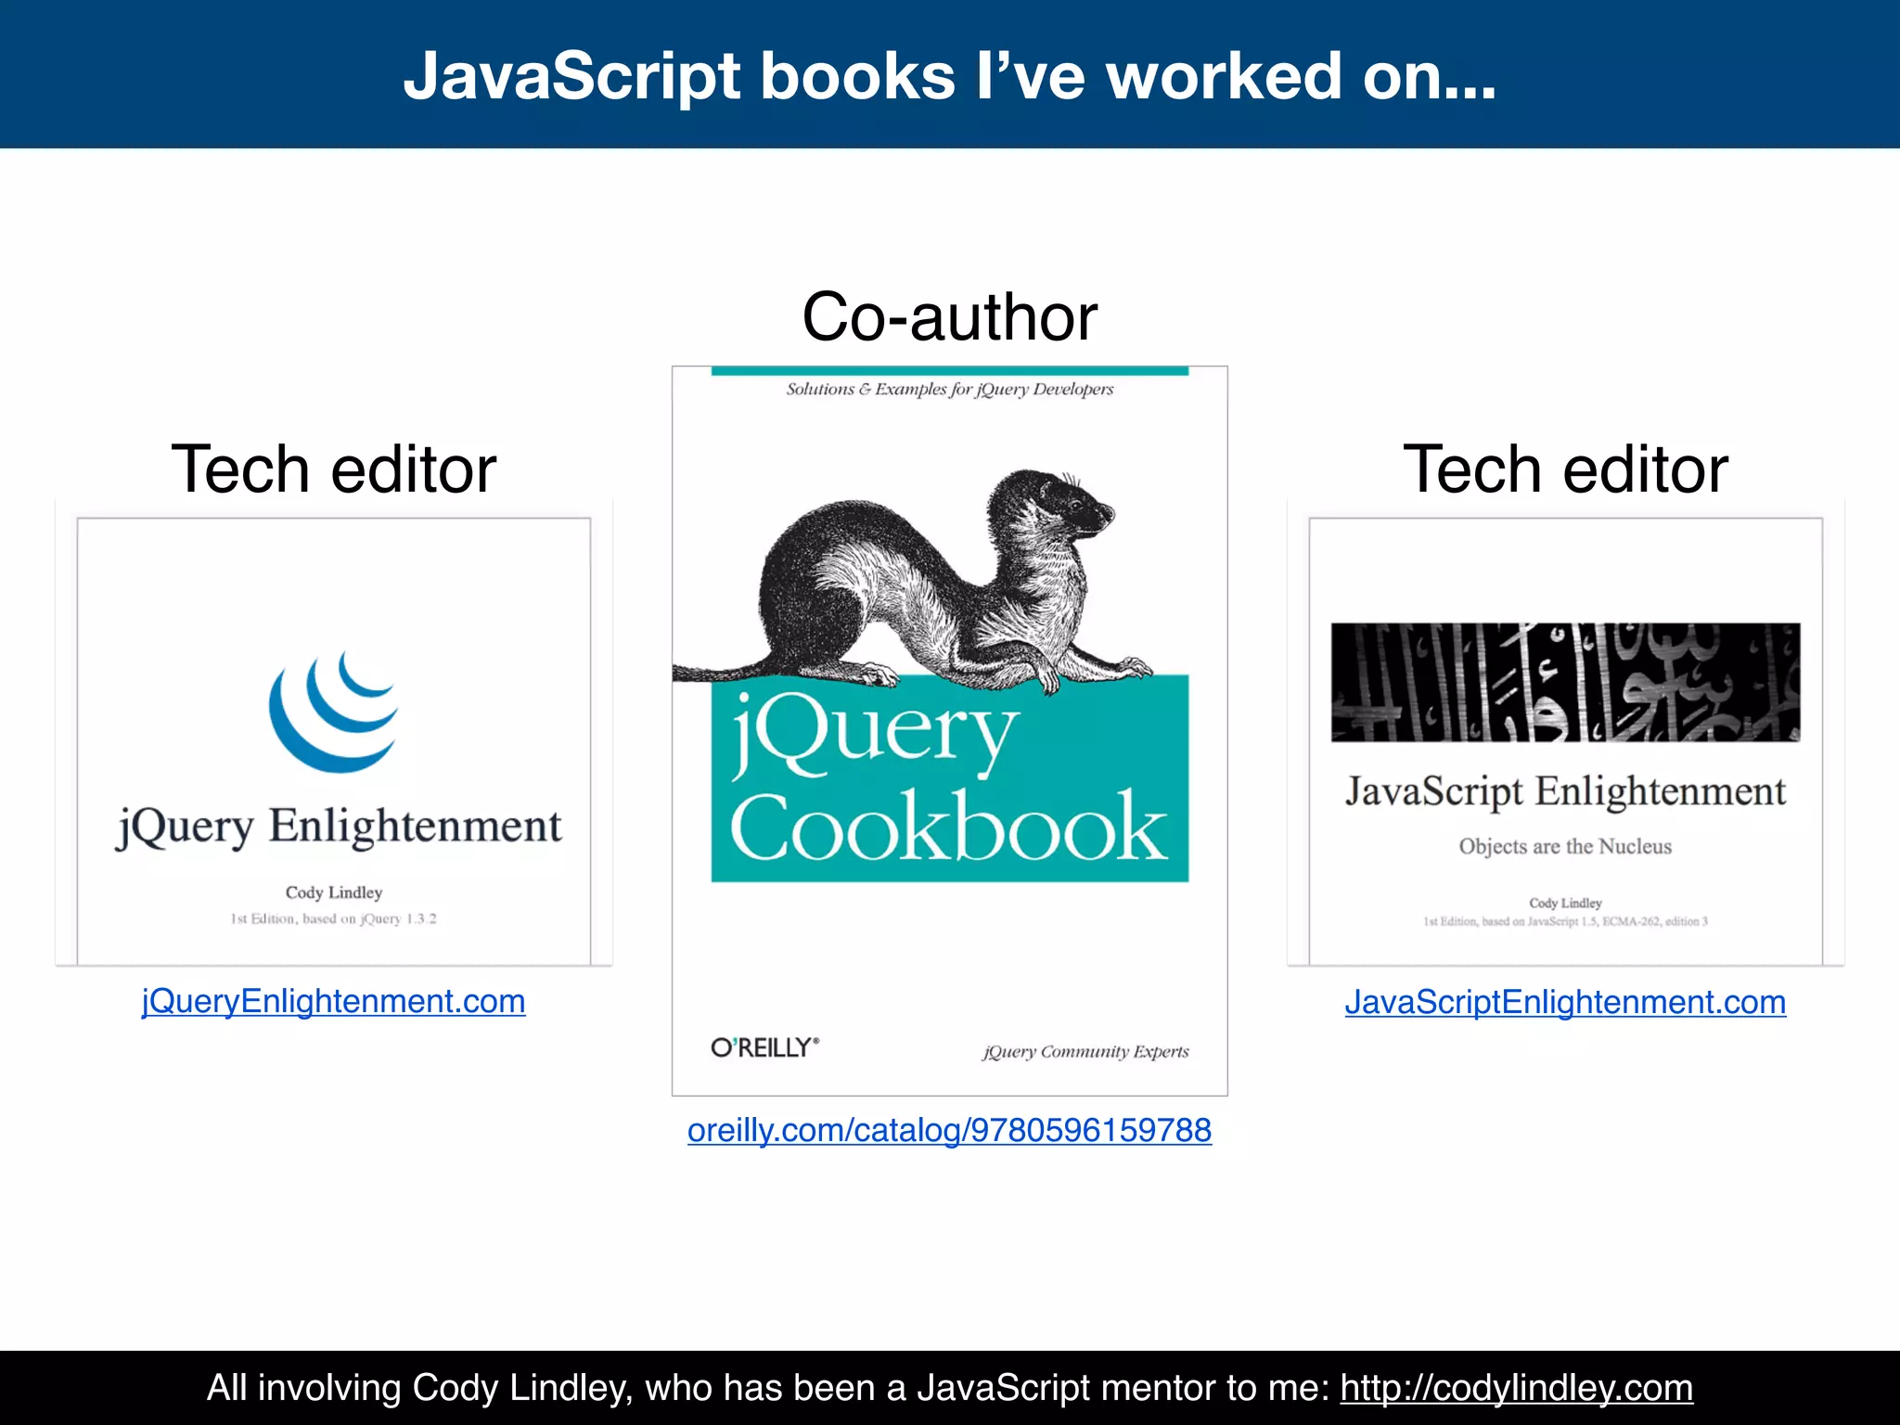Click 'Solutions & Examples for jQuery Developers' tagline
The image size is (1900, 1425).
click(x=949, y=390)
